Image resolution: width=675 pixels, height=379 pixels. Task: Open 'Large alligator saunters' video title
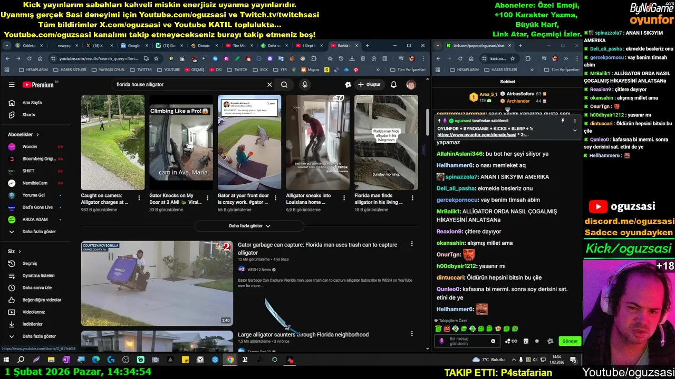(303, 335)
